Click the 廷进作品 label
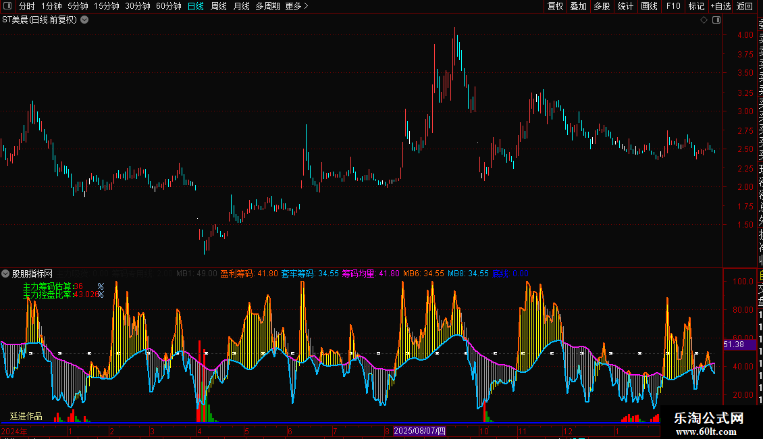The width and height of the screenshot is (763, 439). pyautogui.click(x=26, y=416)
